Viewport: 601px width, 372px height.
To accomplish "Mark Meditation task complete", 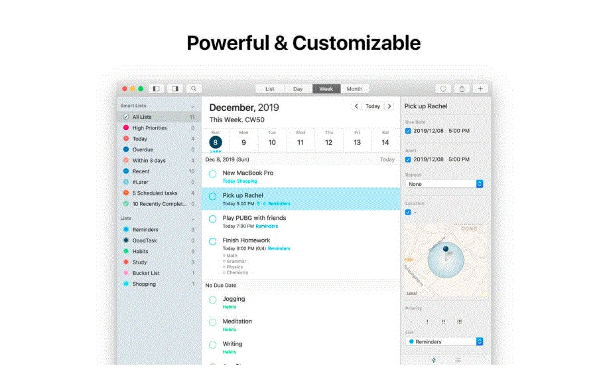I will click(212, 322).
